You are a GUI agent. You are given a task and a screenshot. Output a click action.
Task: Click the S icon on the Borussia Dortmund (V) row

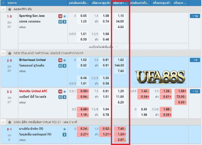tap(65, 135)
